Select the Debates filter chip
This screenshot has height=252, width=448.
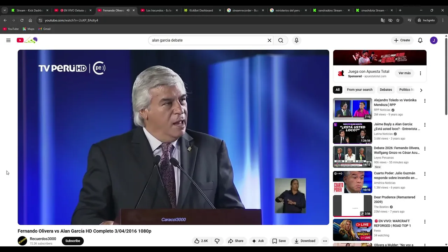point(386,90)
